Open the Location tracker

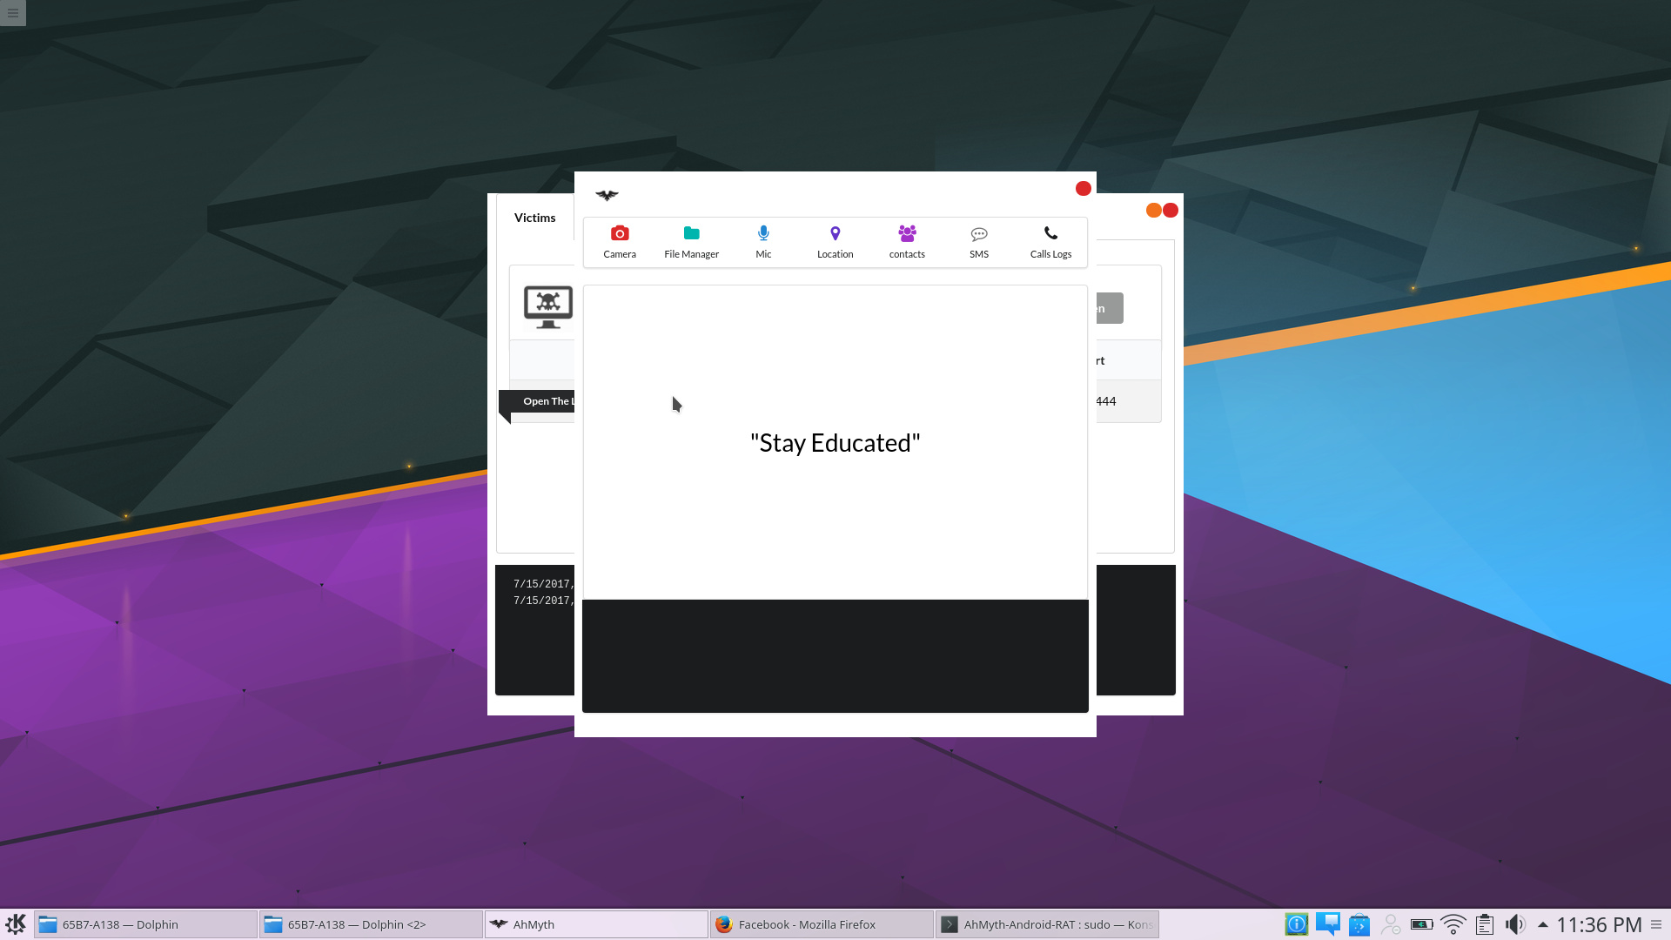835,241
